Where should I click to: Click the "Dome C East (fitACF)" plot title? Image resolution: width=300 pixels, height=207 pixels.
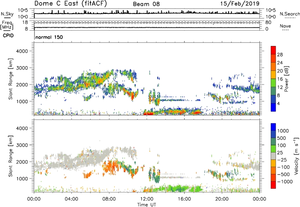click(x=70, y=4)
